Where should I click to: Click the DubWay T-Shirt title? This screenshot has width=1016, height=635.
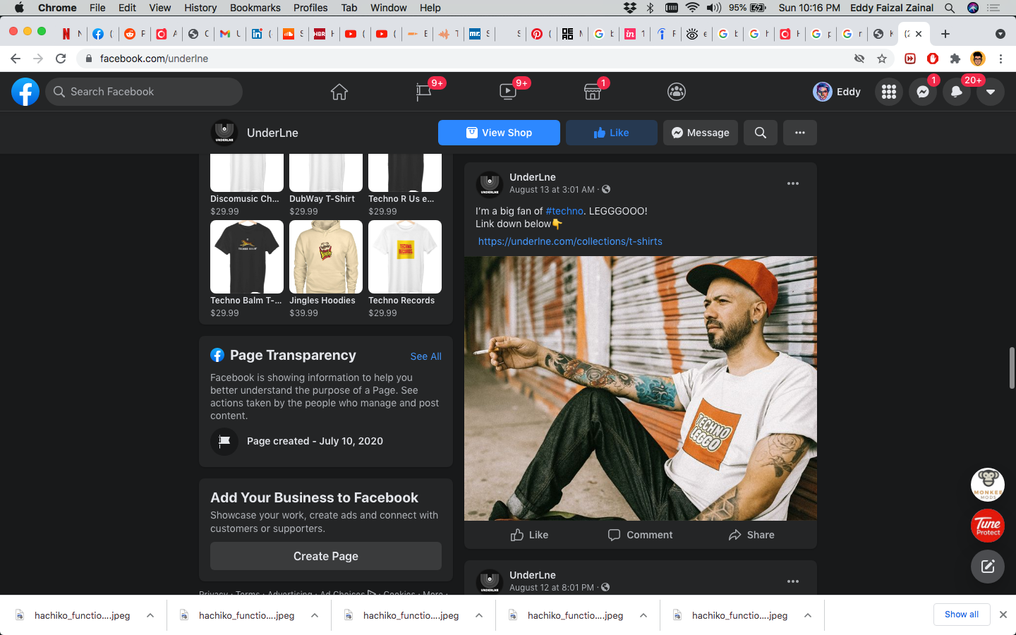(322, 199)
